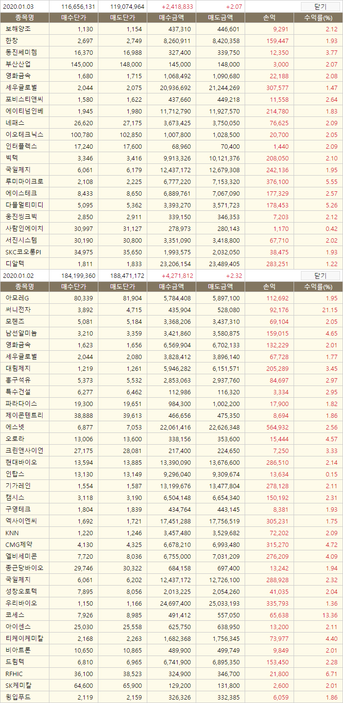This screenshot has width=343, height=703.
Task: Select the 서진시스템 stock name
Action: (21, 240)
